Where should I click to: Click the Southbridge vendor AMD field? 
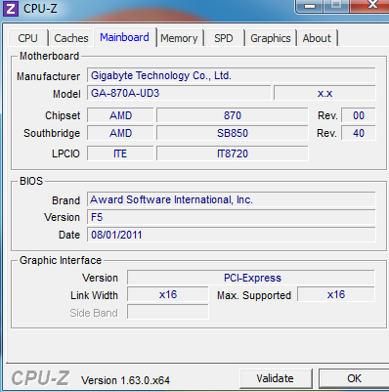[120, 133]
